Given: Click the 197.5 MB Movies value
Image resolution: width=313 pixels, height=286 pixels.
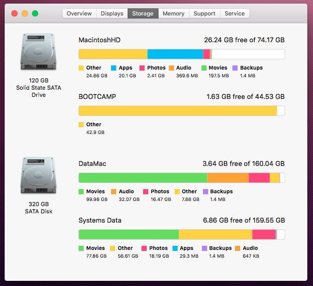Looking at the screenshot, I should click(x=219, y=76).
